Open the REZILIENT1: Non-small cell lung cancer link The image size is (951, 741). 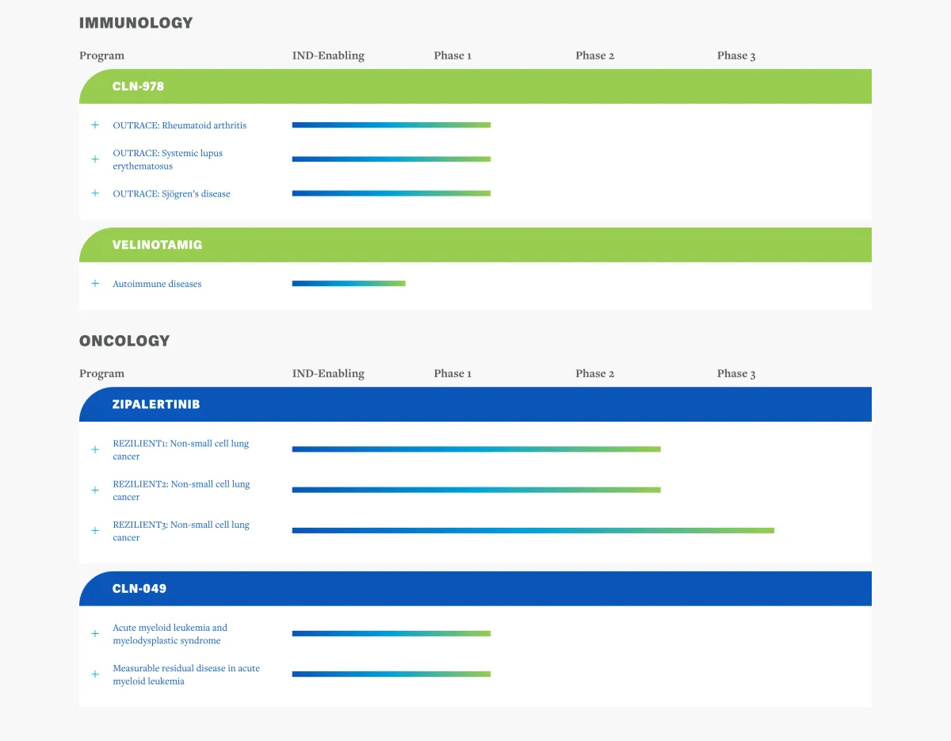pyautogui.click(x=181, y=449)
